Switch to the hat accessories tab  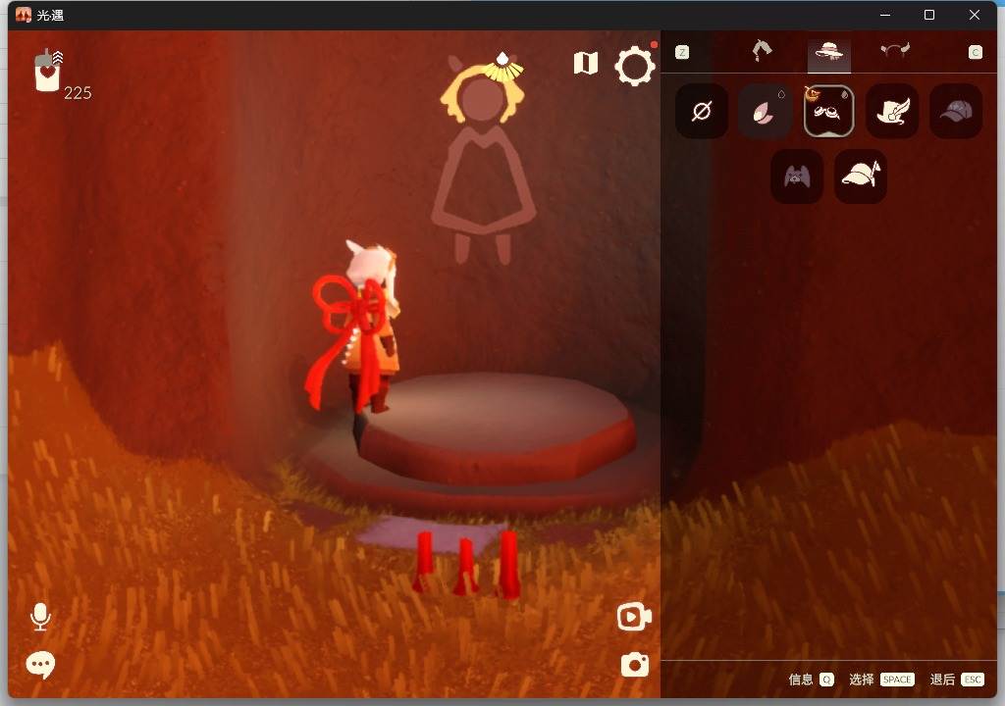[x=828, y=53]
